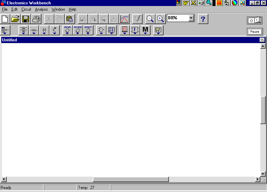
Task: Open the Sources parts bin
Action: [x=23, y=30]
